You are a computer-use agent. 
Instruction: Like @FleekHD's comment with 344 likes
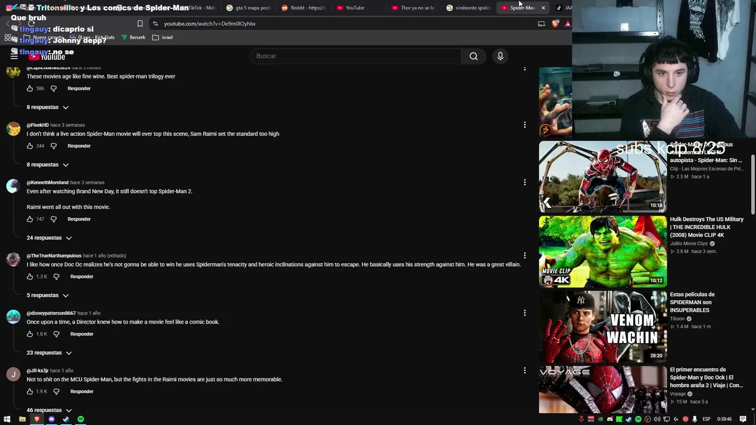[x=30, y=146]
